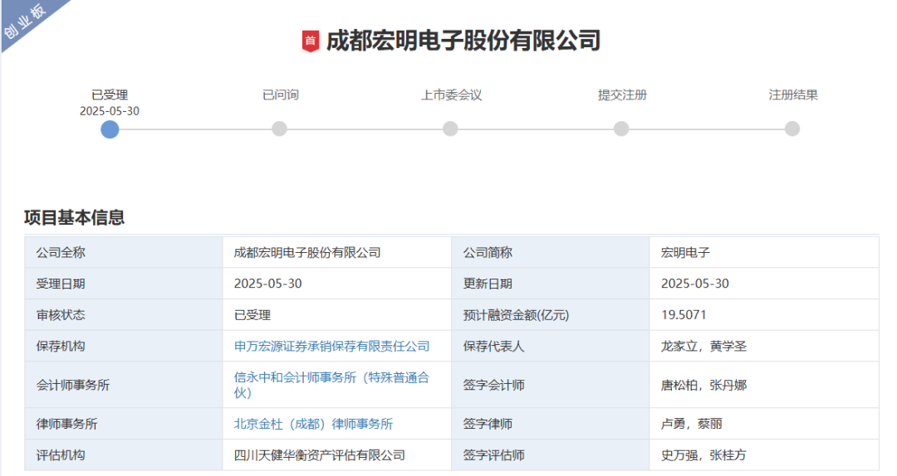
Task: Click the 唐松柏，张丹娜 value cell
Action: pos(764,385)
